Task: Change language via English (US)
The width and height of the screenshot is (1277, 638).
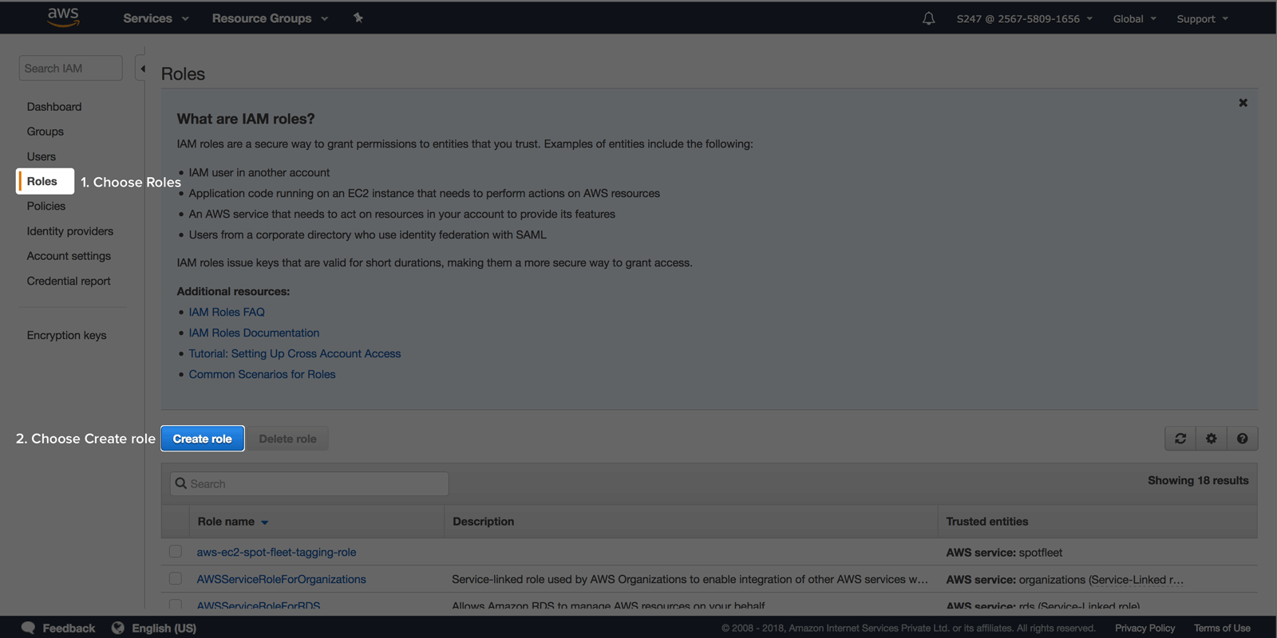Action: (164, 628)
